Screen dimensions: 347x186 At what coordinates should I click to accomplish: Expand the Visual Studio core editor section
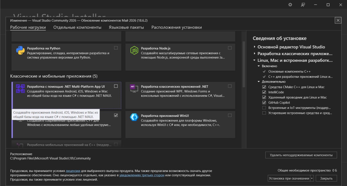tap(255, 47)
